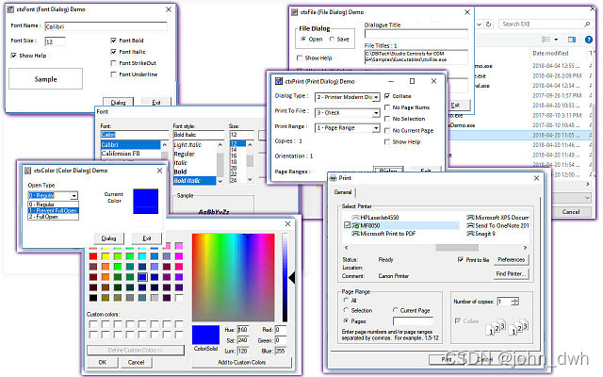The image size is (603, 377).
Task: Open the Print Range dropdown
Action: [376, 128]
